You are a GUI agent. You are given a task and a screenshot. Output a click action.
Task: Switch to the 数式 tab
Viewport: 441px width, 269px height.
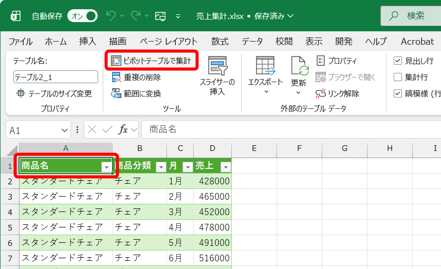point(220,42)
